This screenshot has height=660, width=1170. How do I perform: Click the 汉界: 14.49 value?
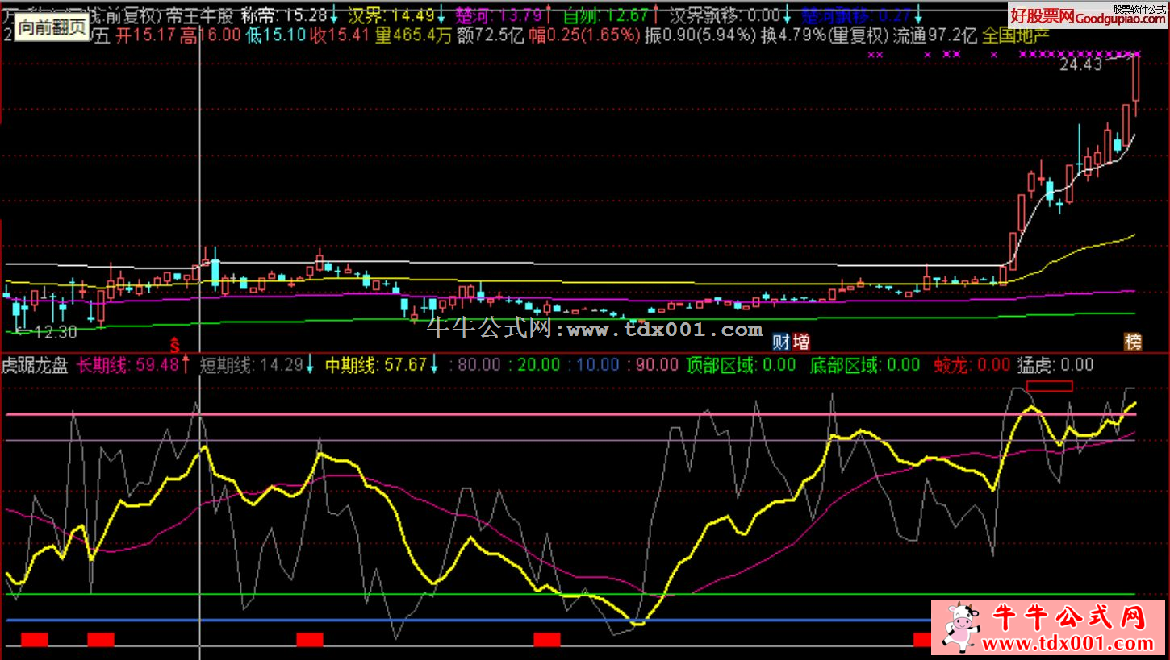click(391, 15)
